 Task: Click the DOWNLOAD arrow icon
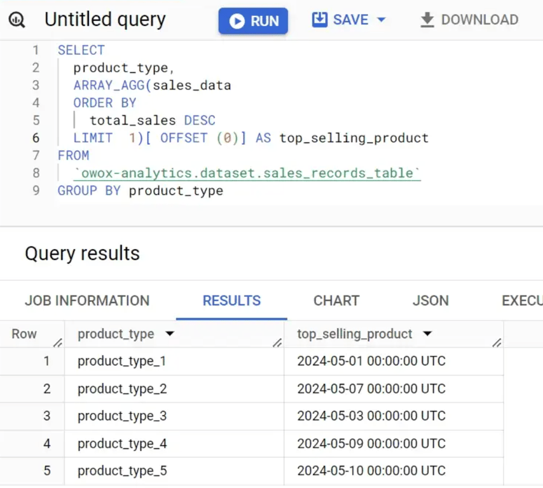427,20
